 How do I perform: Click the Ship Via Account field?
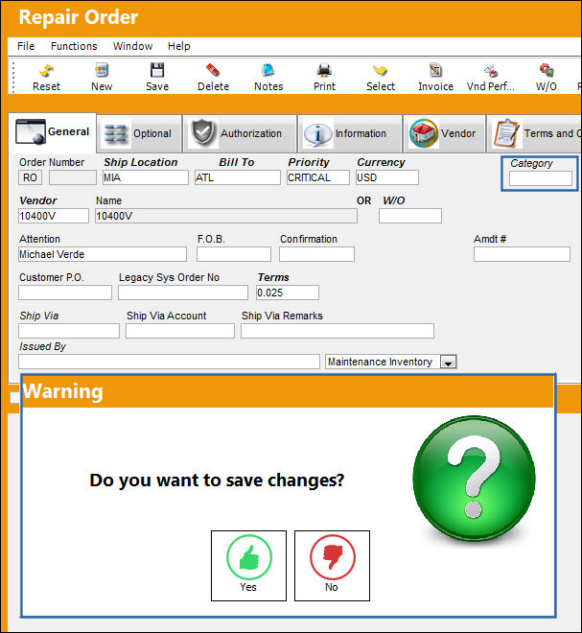180,331
